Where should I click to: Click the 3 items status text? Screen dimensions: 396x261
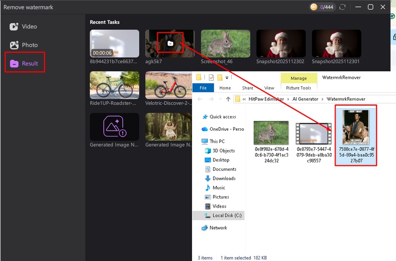click(x=205, y=258)
